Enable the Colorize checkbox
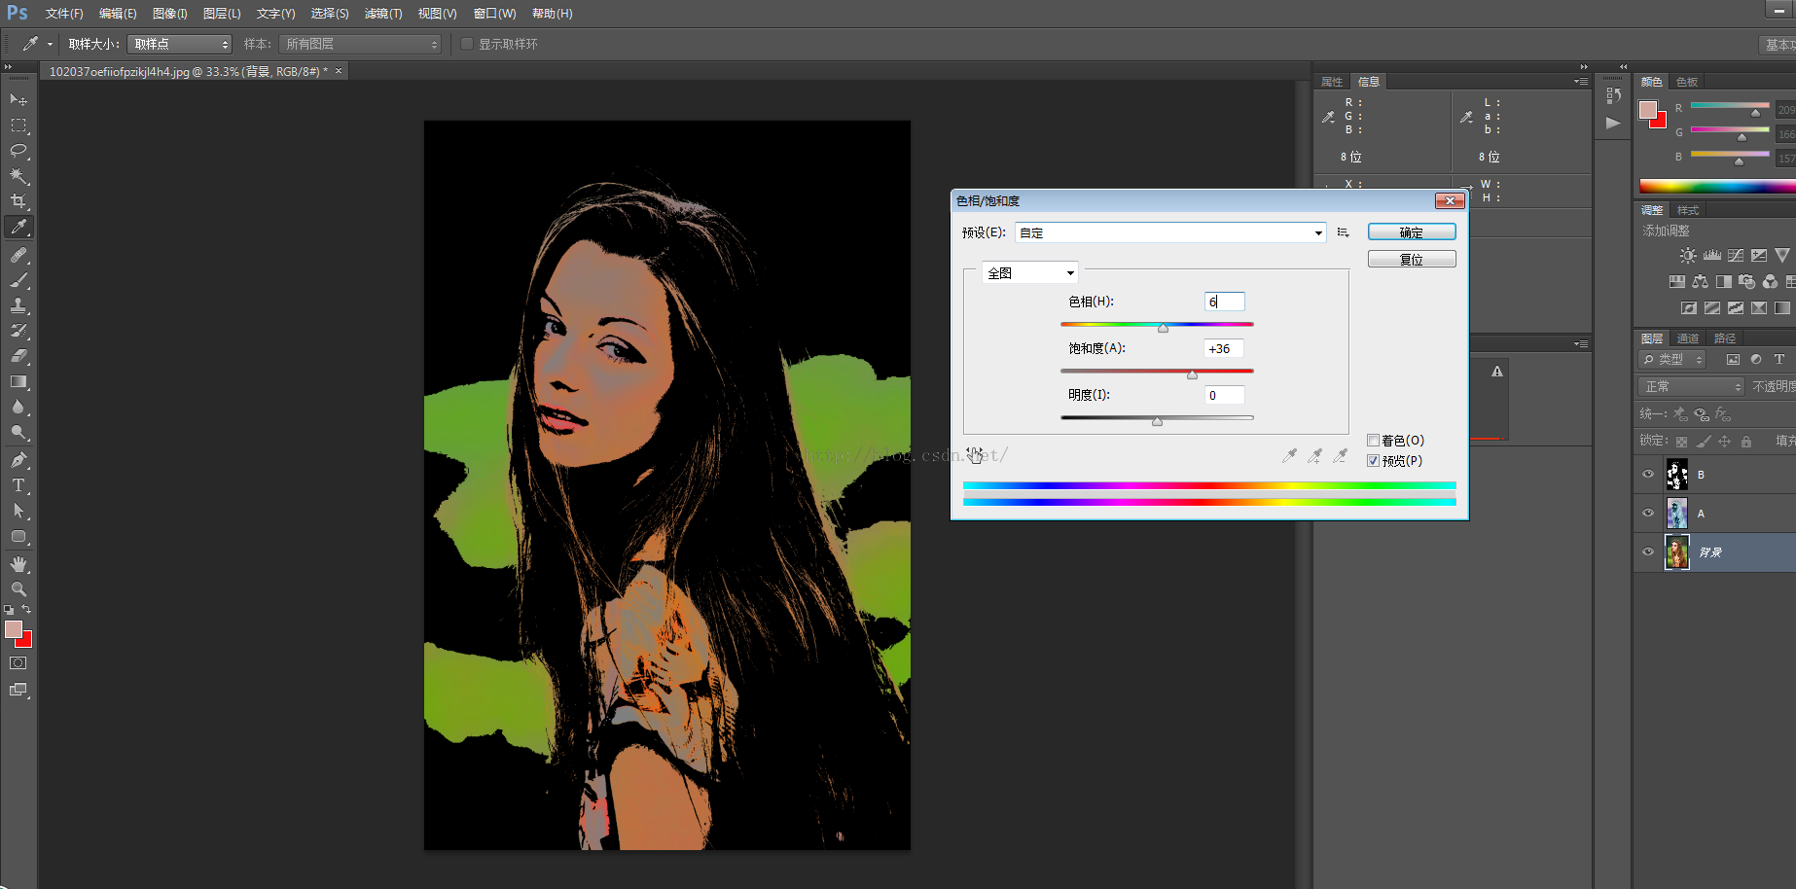The image size is (1796, 889). [1373, 441]
